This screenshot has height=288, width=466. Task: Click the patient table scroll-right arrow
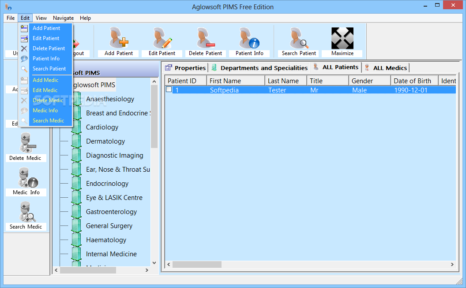pyautogui.click(x=452, y=264)
